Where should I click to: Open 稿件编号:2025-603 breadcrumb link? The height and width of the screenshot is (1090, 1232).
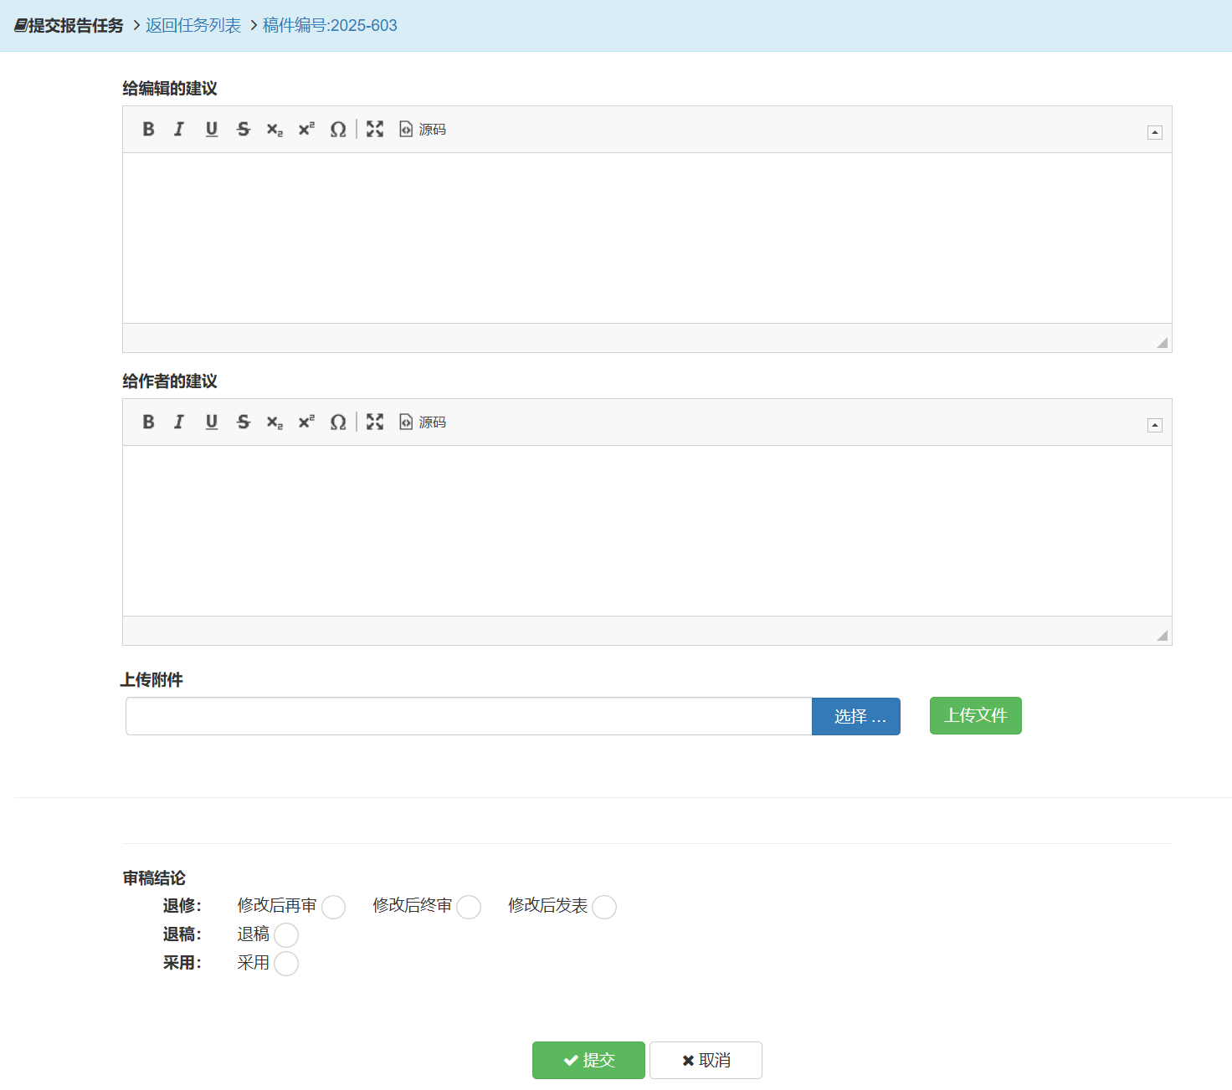pyautogui.click(x=330, y=25)
